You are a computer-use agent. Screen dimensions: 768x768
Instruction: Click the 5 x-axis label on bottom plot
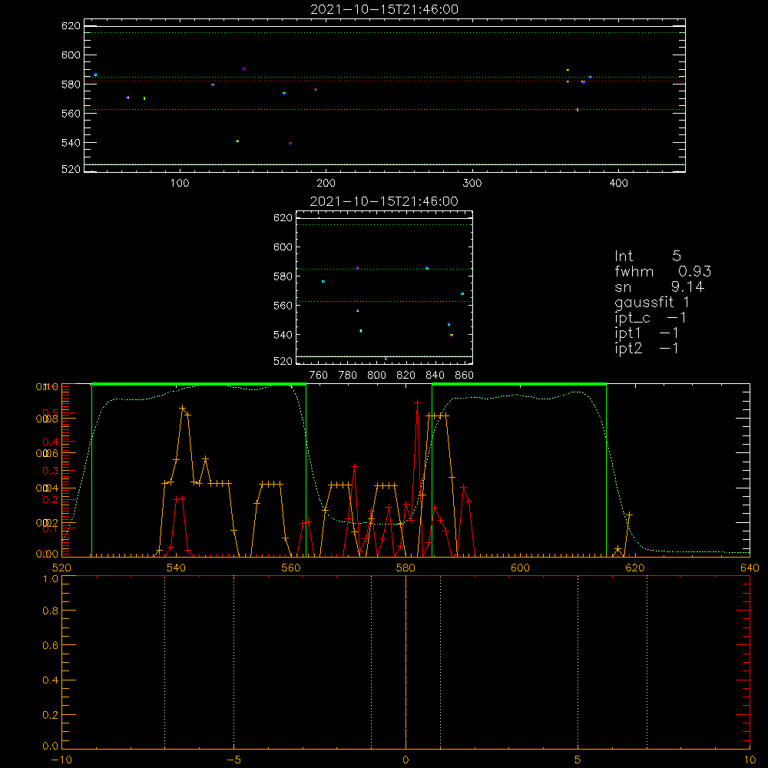pos(578,760)
